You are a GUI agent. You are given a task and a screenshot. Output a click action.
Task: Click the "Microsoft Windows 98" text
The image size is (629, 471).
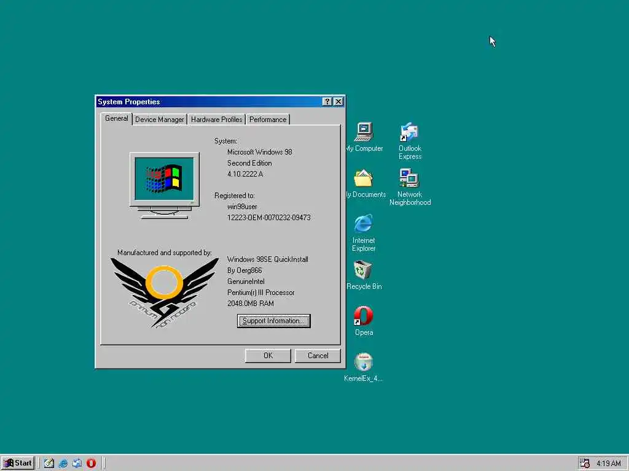260,152
